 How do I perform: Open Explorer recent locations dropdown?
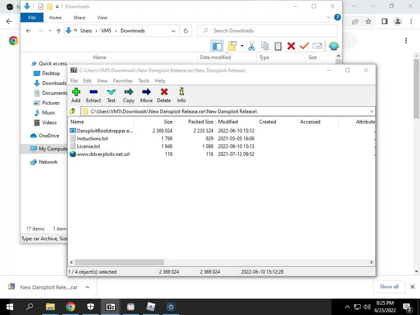click(50, 31)
